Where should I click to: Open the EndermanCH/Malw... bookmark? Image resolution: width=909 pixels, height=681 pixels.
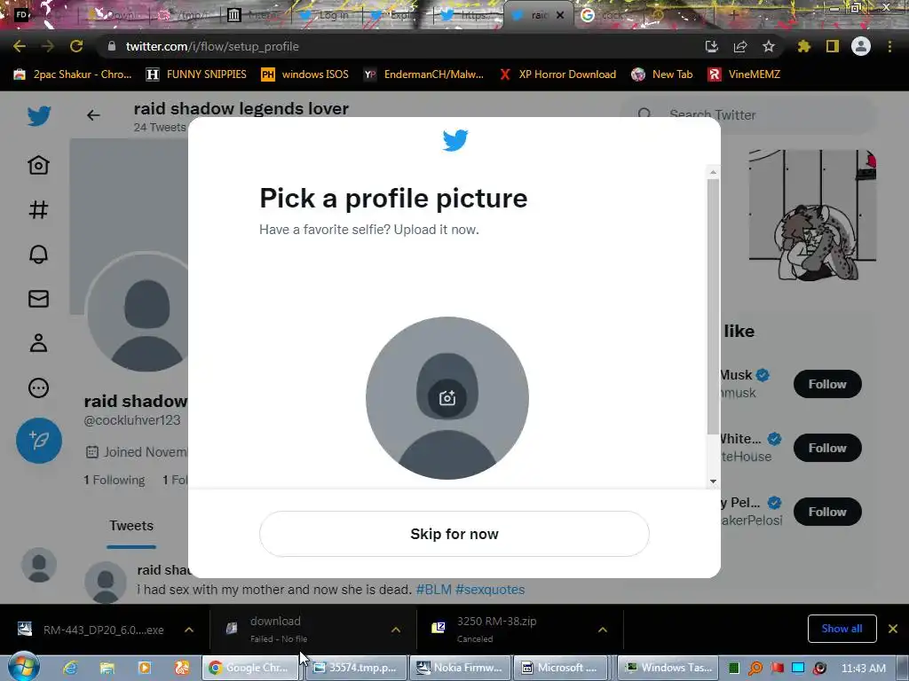423,74
